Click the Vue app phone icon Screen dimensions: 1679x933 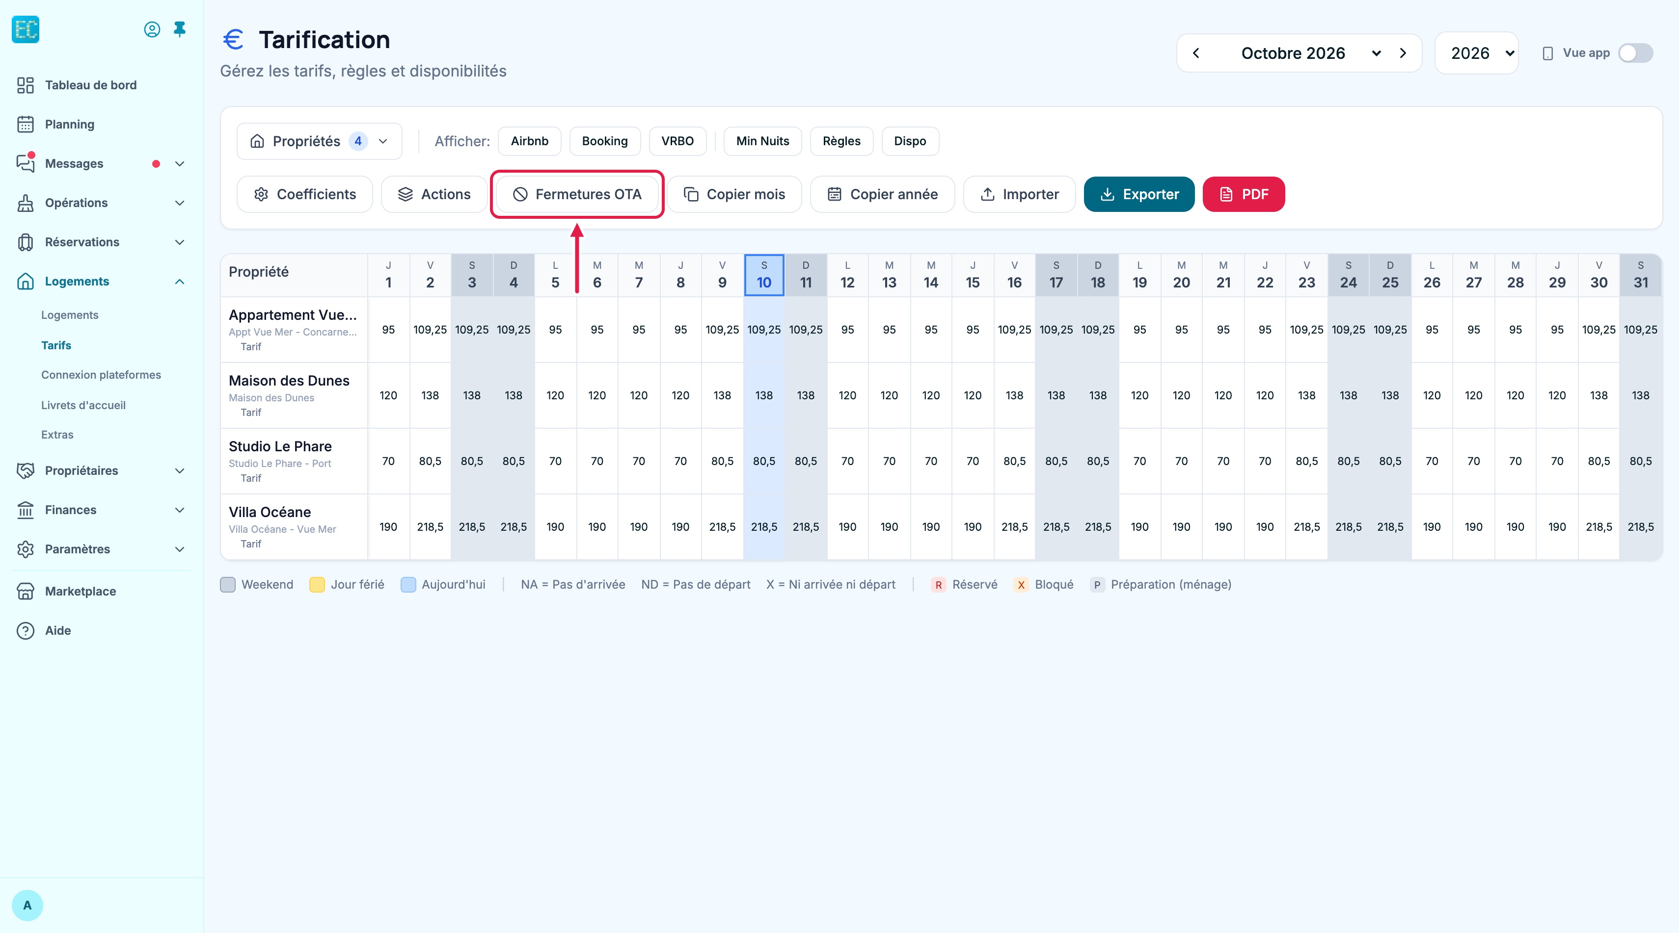tap(1547, 53)
